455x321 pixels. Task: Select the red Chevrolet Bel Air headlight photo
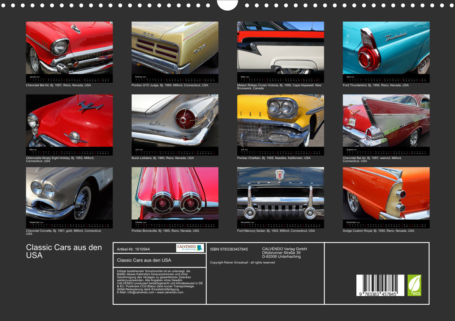tap(69, 48)
